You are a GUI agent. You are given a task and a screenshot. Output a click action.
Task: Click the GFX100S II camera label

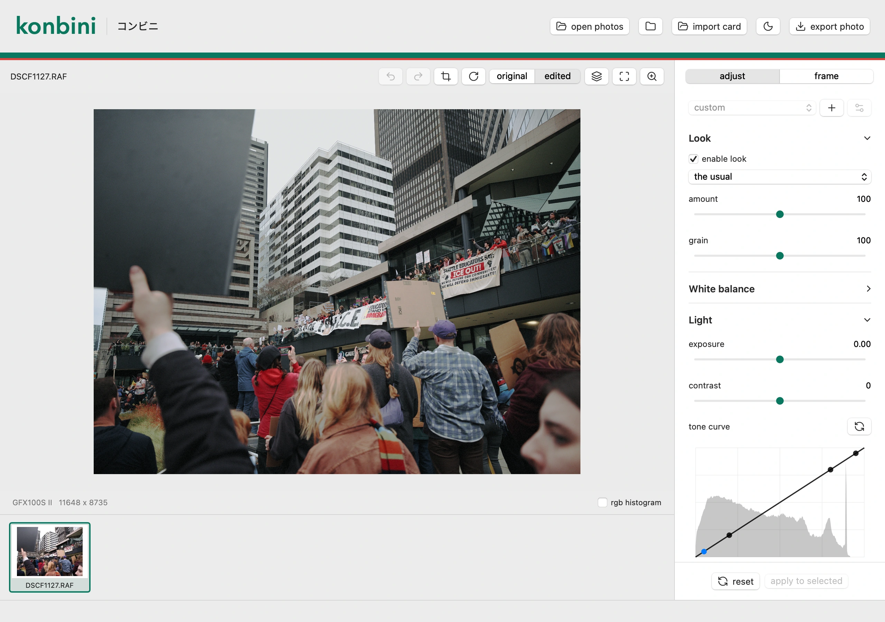32,502
